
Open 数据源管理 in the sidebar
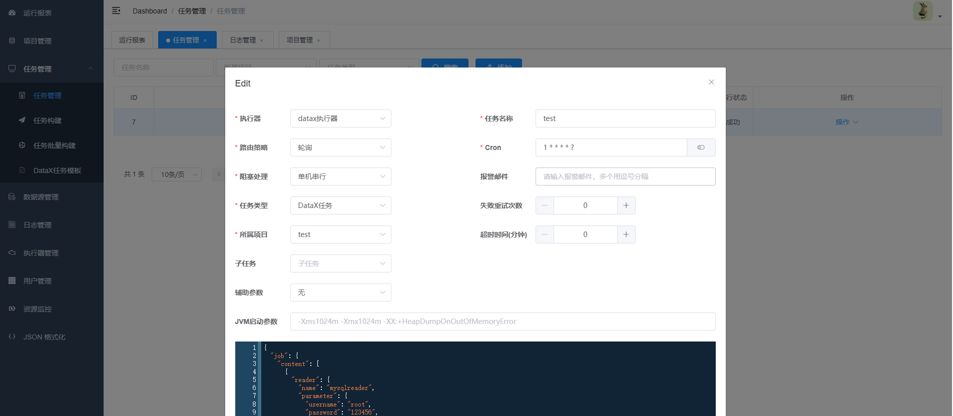[x=52, y=197]
